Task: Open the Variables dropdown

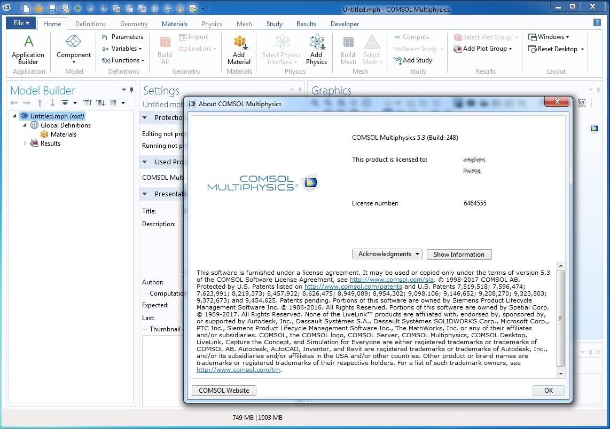Action: point(122,49)
